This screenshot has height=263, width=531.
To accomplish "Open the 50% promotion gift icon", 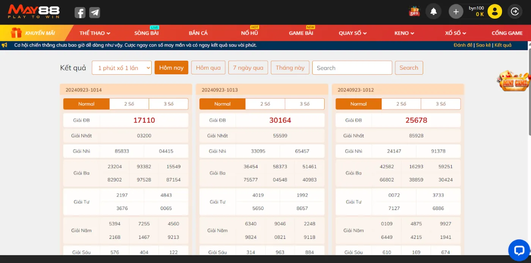I will 414,12.
